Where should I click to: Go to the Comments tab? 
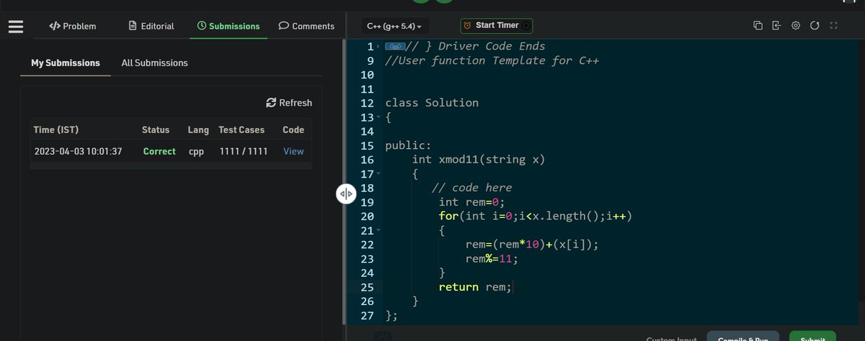point(306,26)
